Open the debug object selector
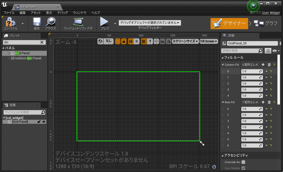This screenshot has height=172, width=283. pos(150,23)
